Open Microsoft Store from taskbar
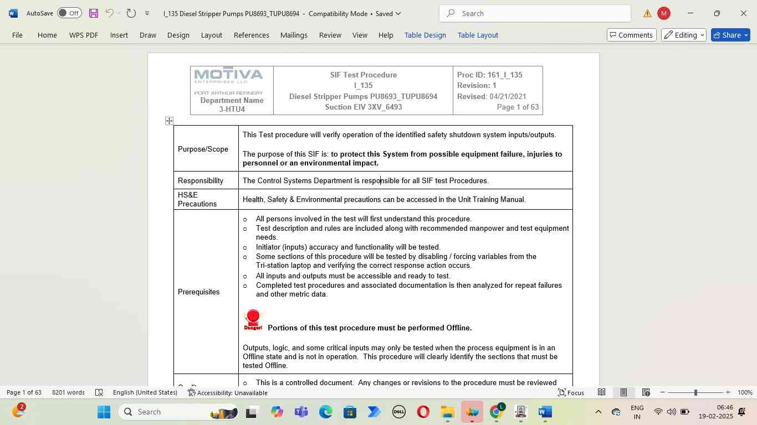This screenshot has width=757, height=425. pyautogui.click(x=350, y=412)
